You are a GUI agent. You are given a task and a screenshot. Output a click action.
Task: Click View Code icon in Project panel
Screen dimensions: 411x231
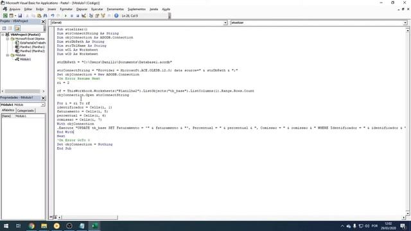tap(4, 28)
